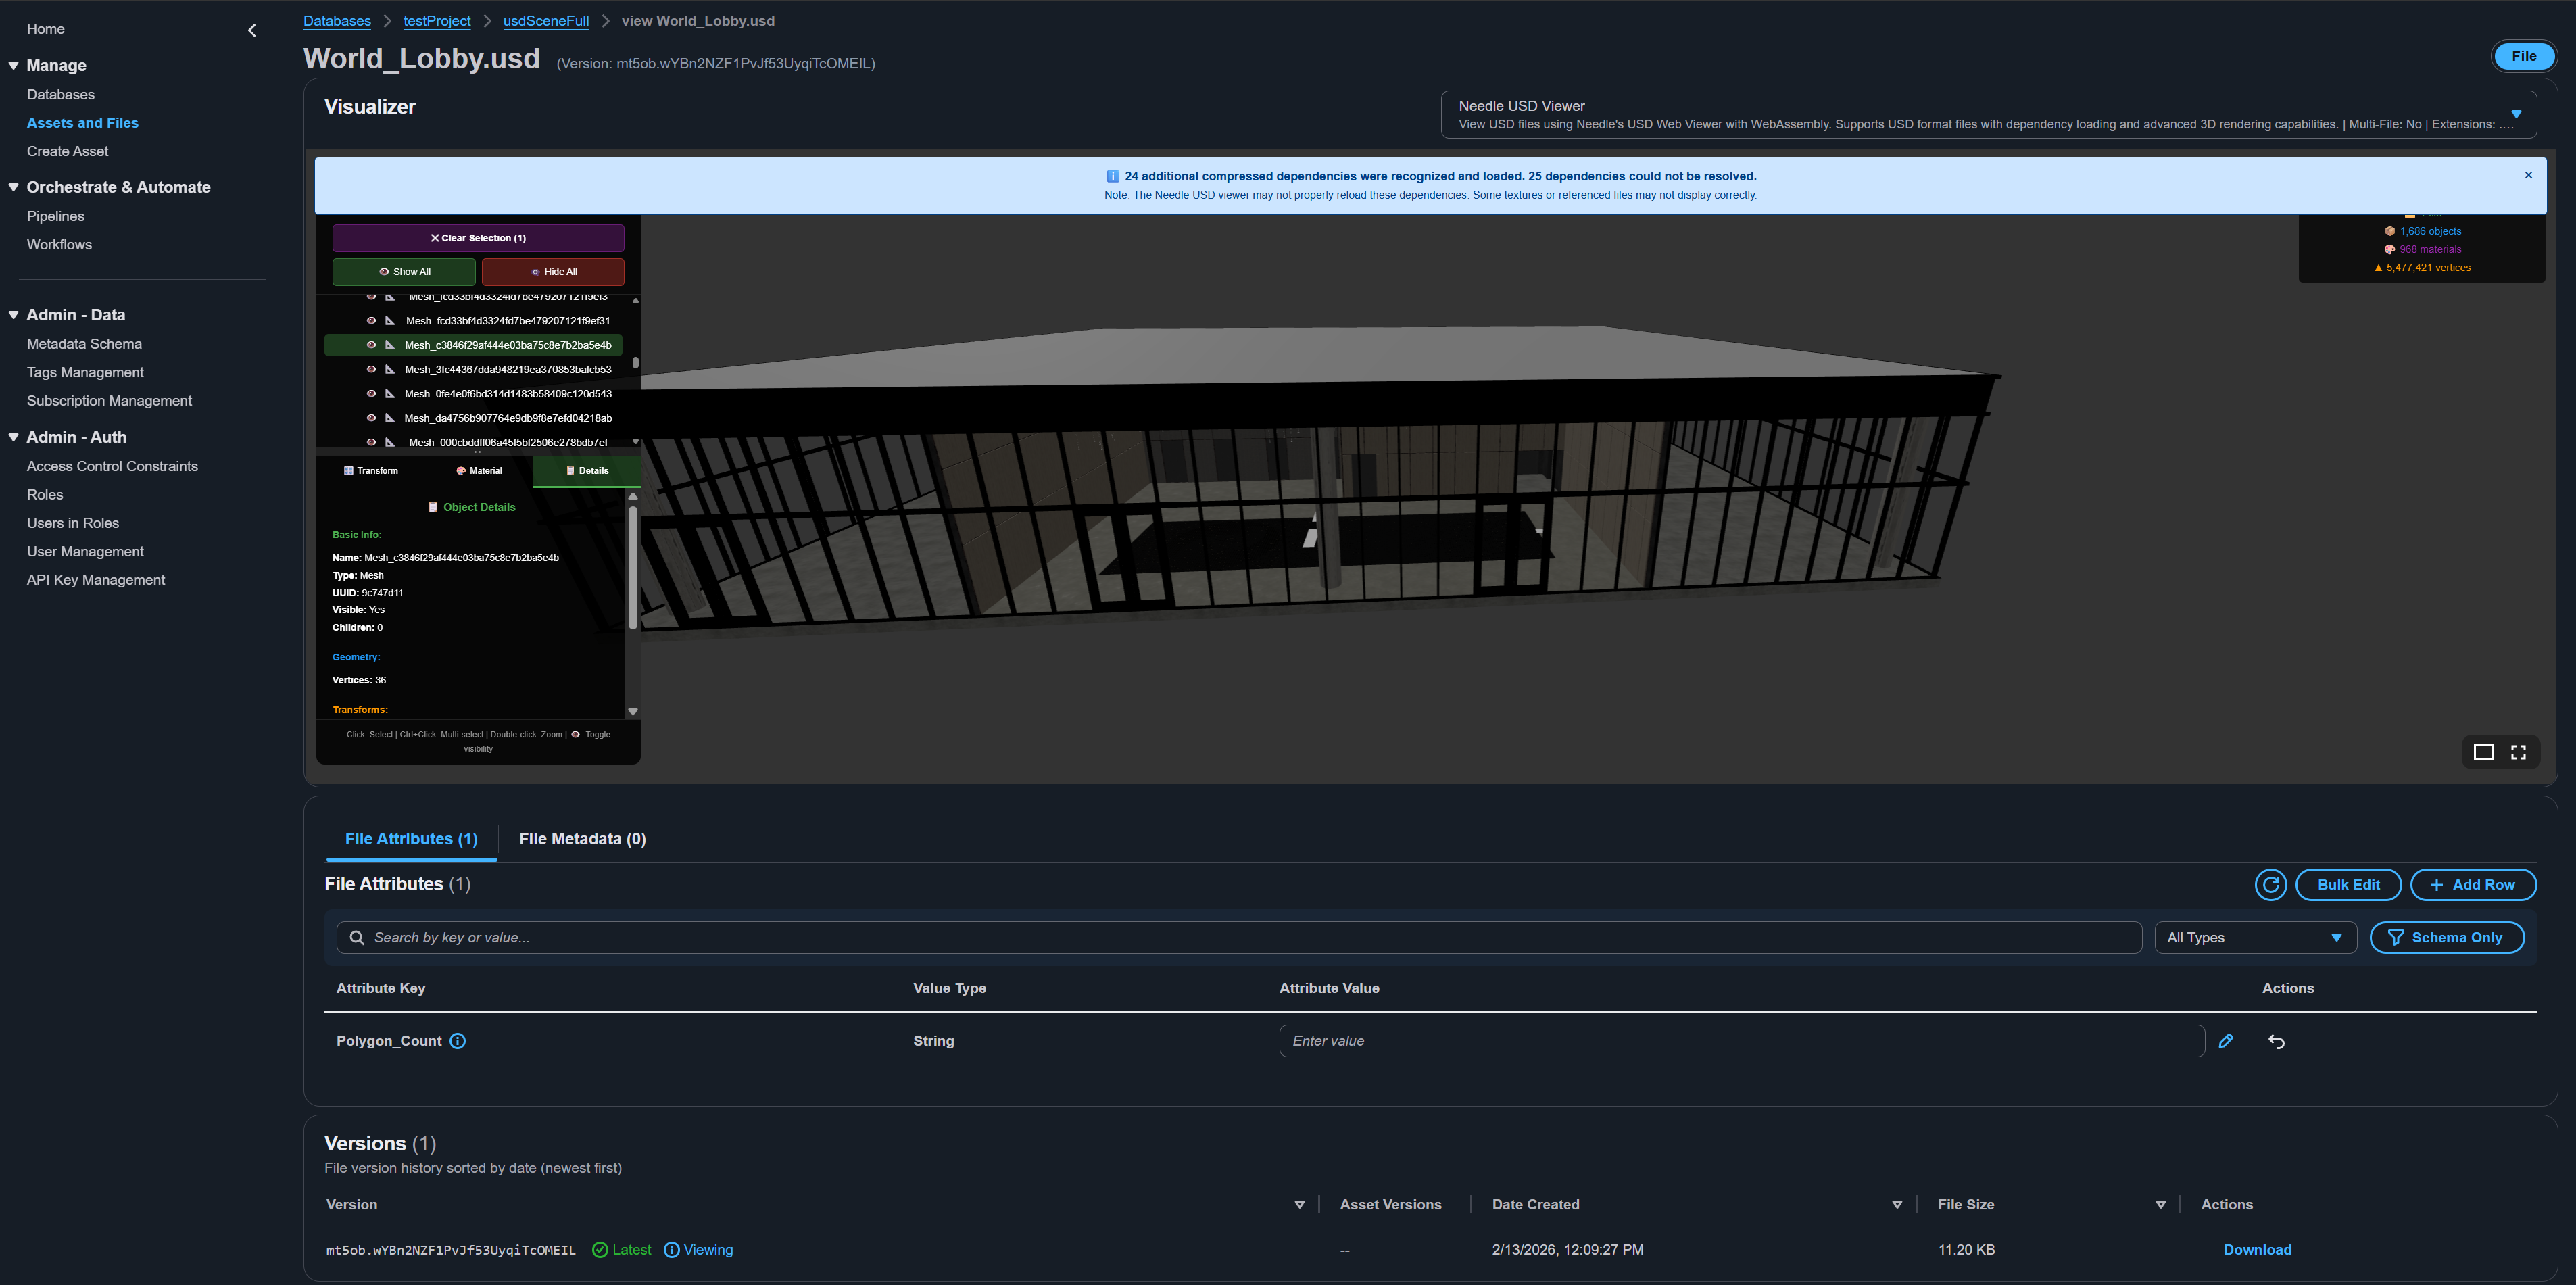2576x1285 pixels.
Task: Click mesh type icon of Mesh_c3846f29af444e03ba75c8e7b2ba5e4b
Action: [389, 345]
